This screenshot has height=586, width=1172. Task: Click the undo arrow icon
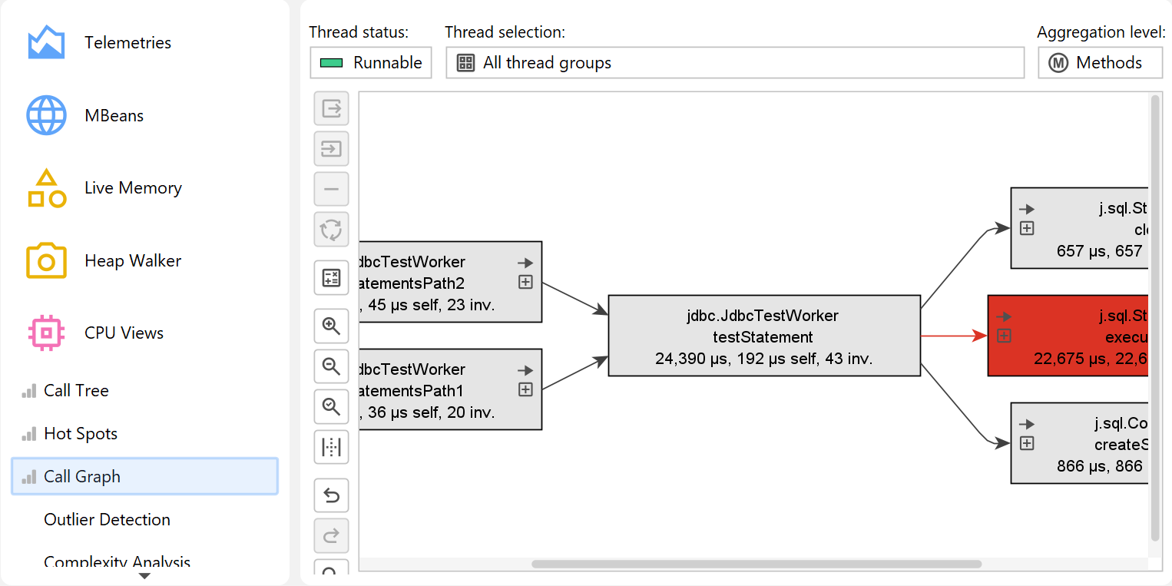pos(331,495)
